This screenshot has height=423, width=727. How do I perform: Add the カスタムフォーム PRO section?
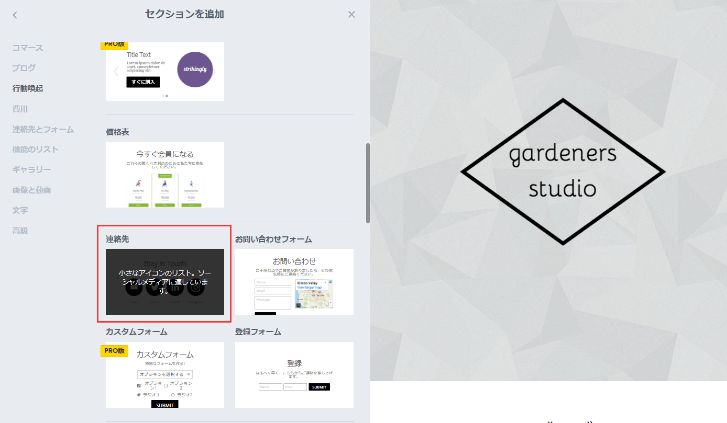[165, 375]
